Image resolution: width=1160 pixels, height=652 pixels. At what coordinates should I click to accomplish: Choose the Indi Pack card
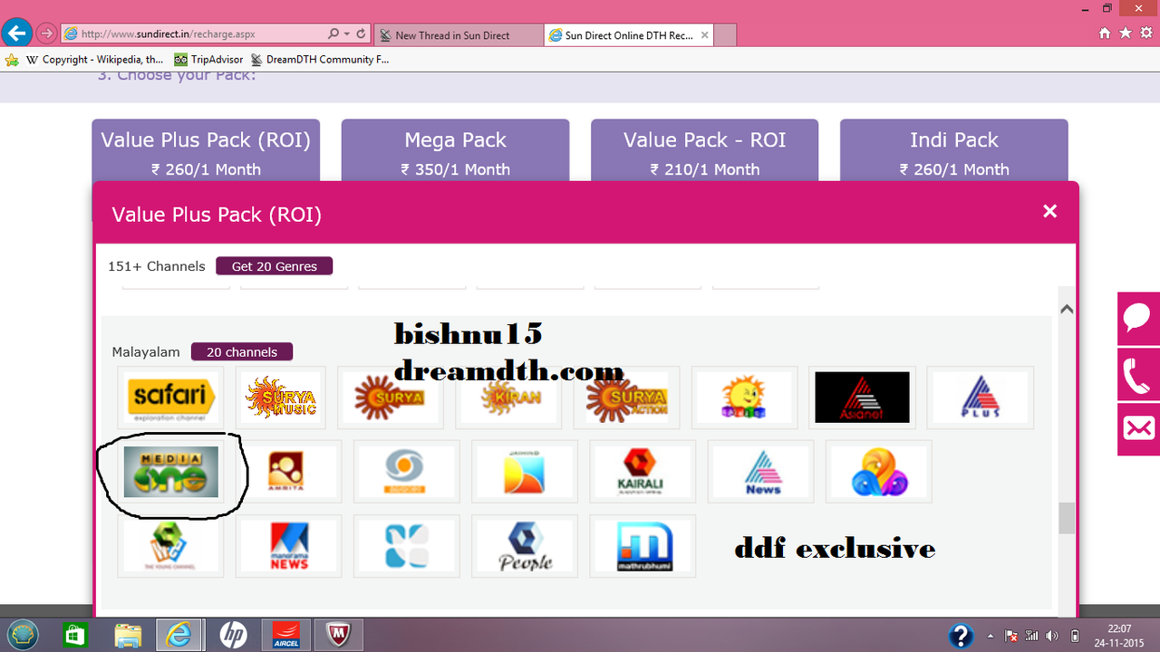(953, 152)
